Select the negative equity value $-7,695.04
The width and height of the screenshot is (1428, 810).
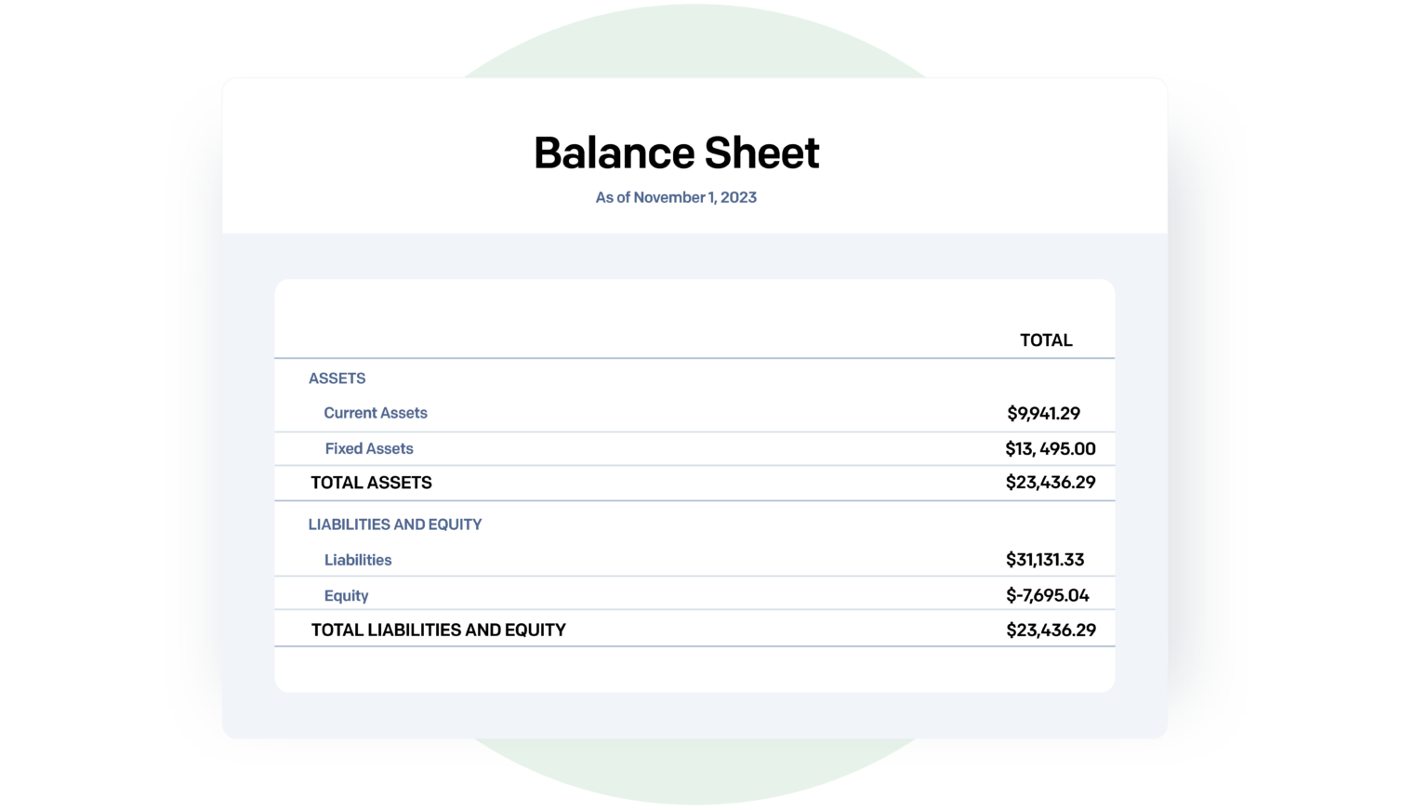point(1048,595)
